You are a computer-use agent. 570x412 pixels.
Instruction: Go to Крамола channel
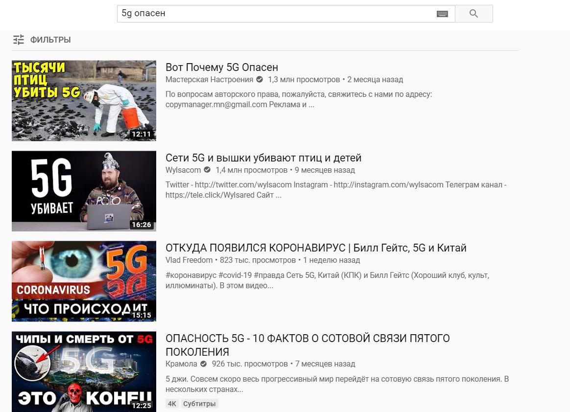click(181, 364)
